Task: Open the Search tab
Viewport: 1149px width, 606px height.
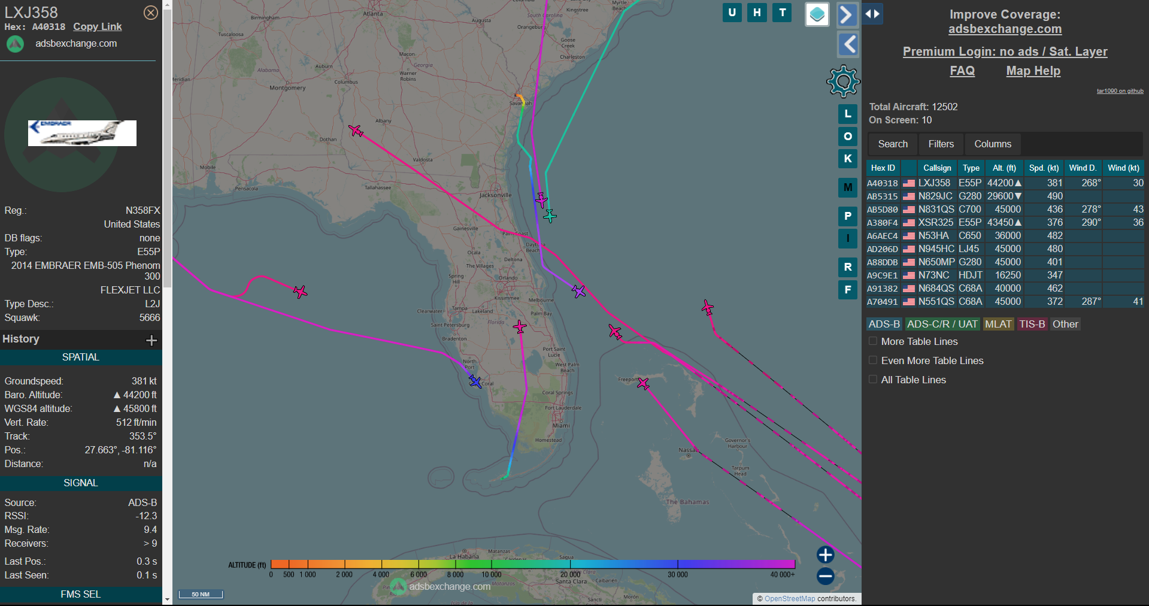Action: point(893,144)
